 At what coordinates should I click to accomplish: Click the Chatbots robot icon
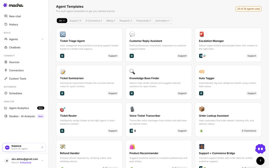[x=6, y=47]
